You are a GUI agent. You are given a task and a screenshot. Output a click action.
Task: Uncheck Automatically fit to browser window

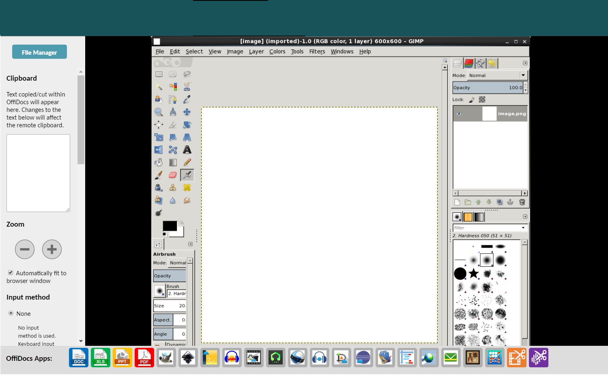(x=11, y=273)
